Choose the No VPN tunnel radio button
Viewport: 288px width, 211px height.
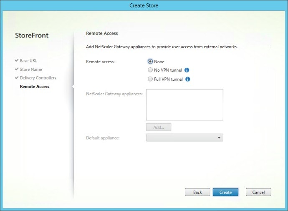tap(150, 70)
